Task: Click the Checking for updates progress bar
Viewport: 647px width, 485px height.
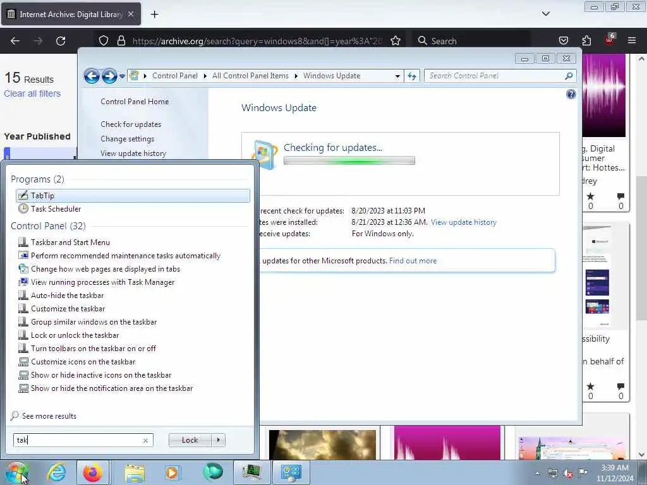Action: point(349,161)
